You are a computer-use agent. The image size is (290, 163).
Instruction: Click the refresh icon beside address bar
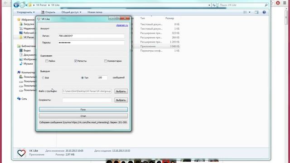[214, 5]
